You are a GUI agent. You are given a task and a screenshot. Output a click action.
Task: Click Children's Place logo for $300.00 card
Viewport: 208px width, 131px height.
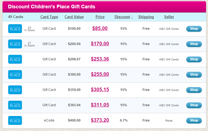(15, 75)
